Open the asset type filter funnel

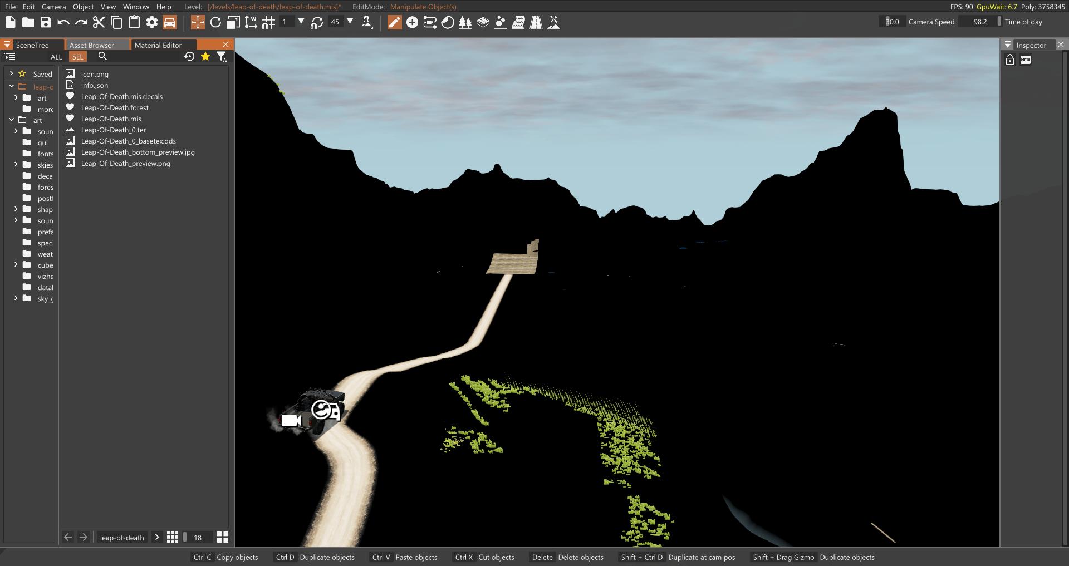pos(222,56)
